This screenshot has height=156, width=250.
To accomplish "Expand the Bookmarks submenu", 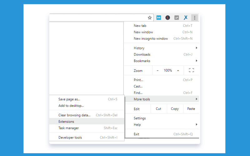I will point(162,61).
